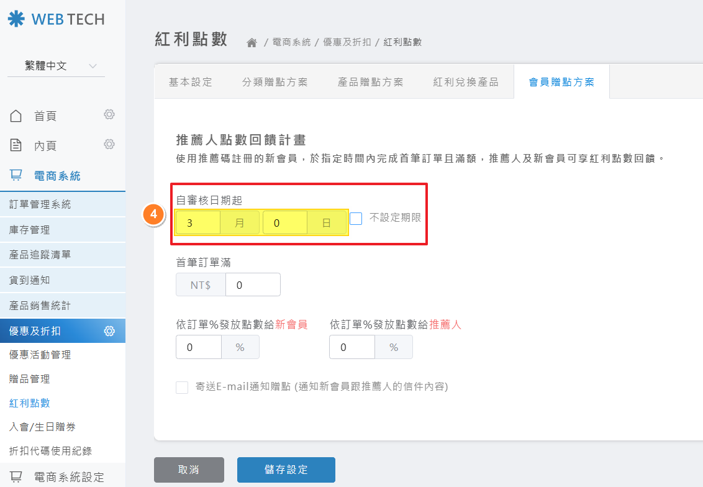Click gear icon next to 優惠及折扣

[109, 331]
